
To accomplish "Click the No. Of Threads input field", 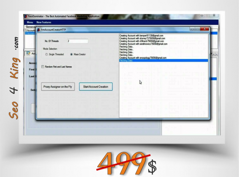I will [x=78, y=41].
